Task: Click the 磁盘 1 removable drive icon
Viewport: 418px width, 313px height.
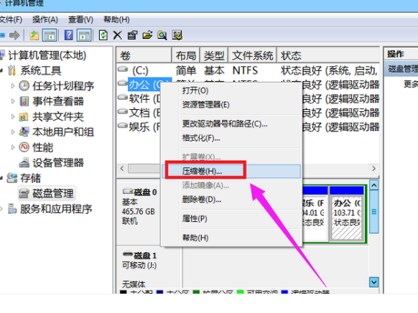Action: tap(127, 255)
